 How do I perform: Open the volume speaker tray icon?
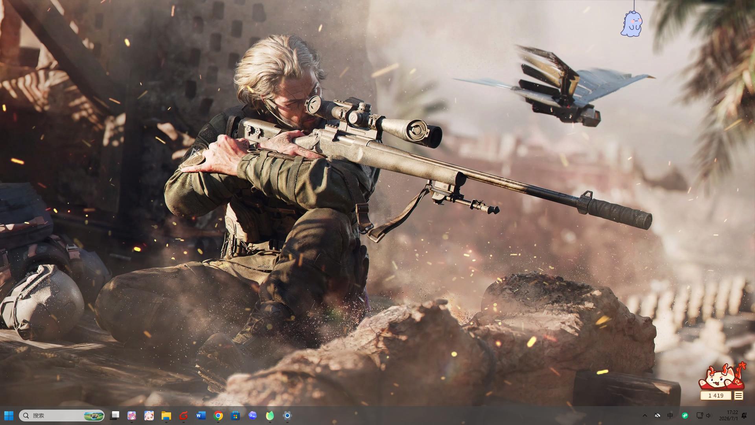709,416
